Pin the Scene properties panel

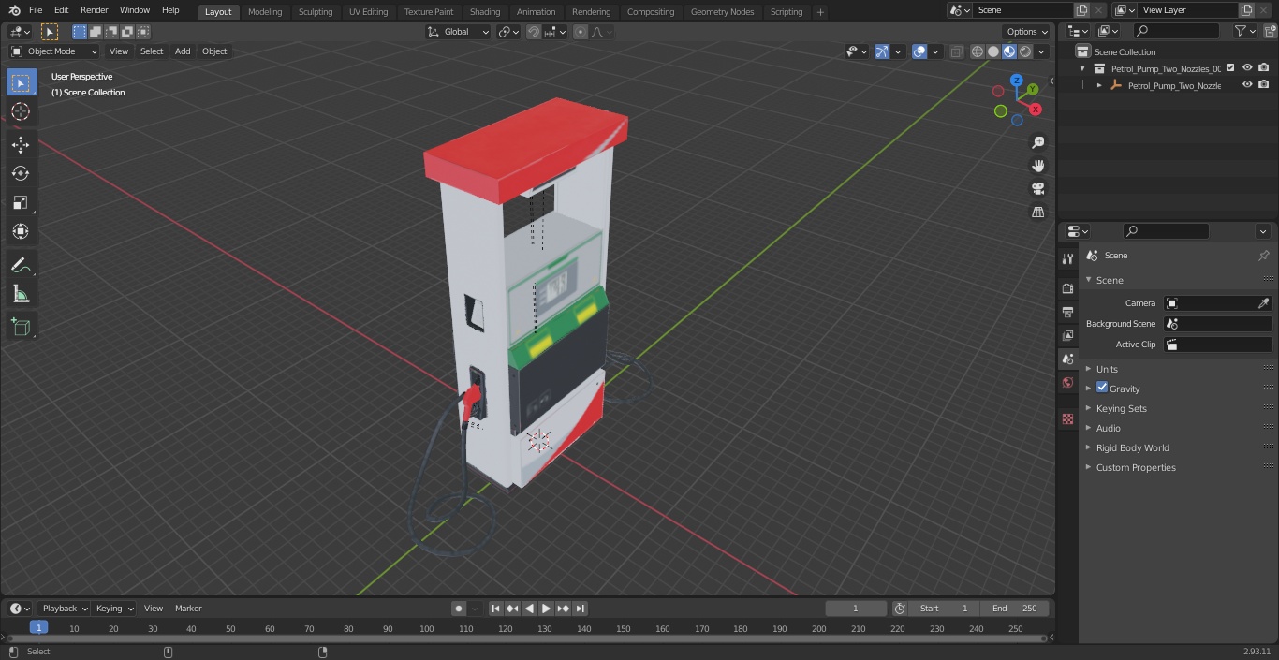pos(1263,256)
